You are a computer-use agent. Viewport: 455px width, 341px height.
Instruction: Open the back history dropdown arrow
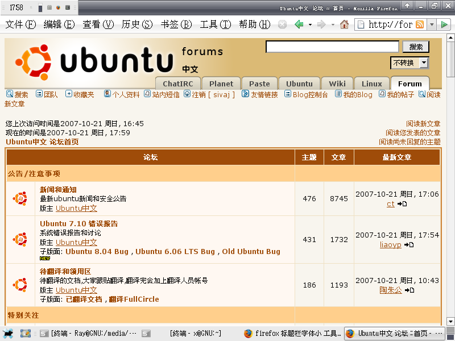(310, 24)
